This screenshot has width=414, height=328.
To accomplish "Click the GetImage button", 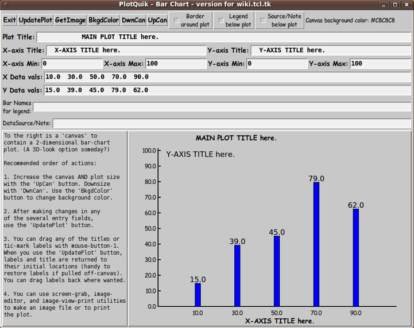I will (x=70, y=20).
